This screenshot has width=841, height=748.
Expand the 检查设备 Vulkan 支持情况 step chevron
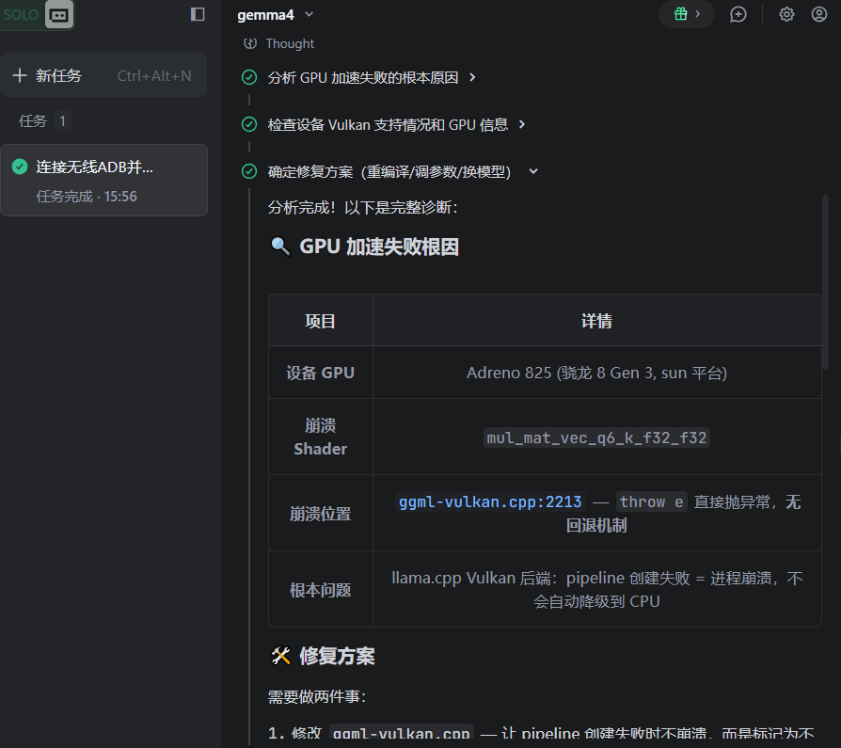tap(522, 124)
